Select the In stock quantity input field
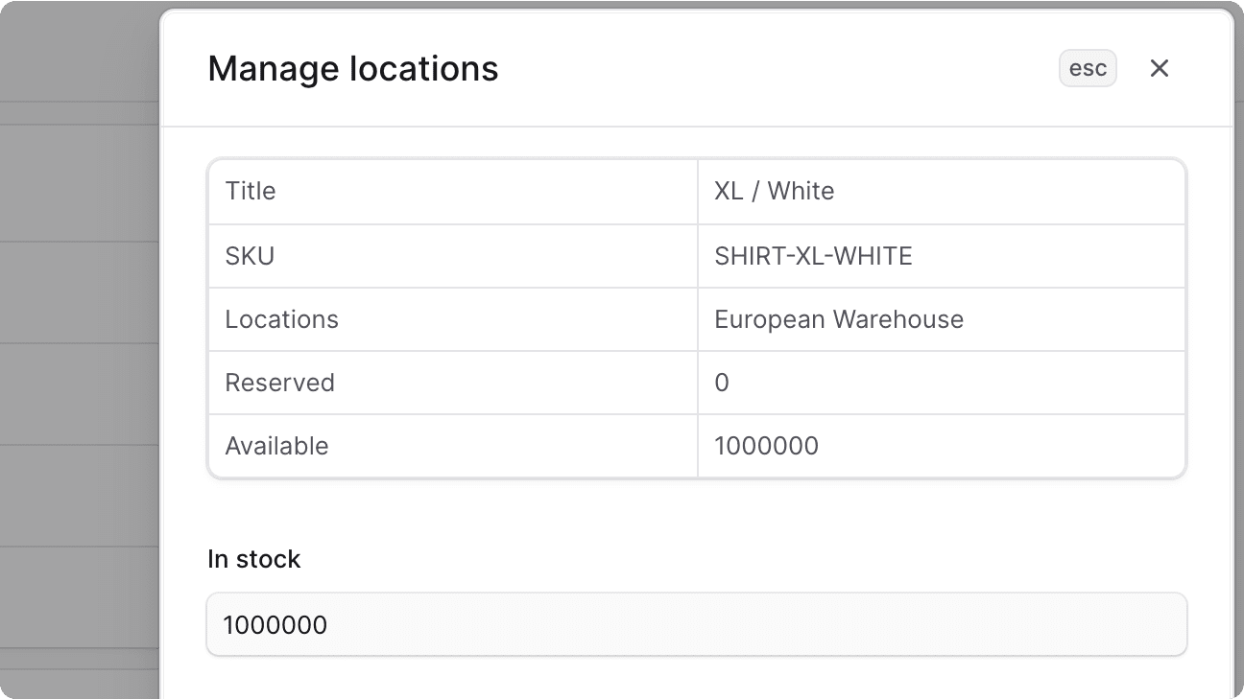Viewport: 1244px width, 699px height. click(x=697, y=624)
